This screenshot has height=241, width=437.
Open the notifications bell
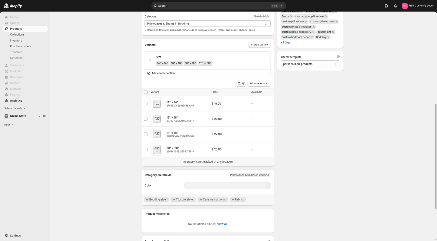(395, 6)
